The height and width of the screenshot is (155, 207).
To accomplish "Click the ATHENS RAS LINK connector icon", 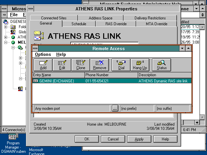I will pos(39,36).
